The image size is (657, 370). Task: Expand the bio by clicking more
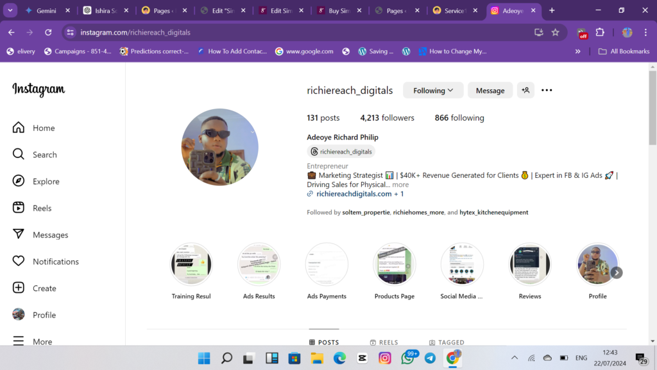click(400, 185)
